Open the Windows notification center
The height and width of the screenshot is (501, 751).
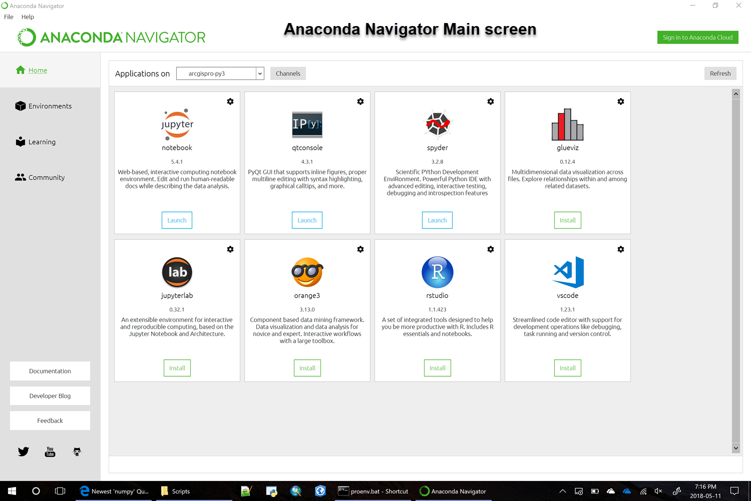point(734,491)
